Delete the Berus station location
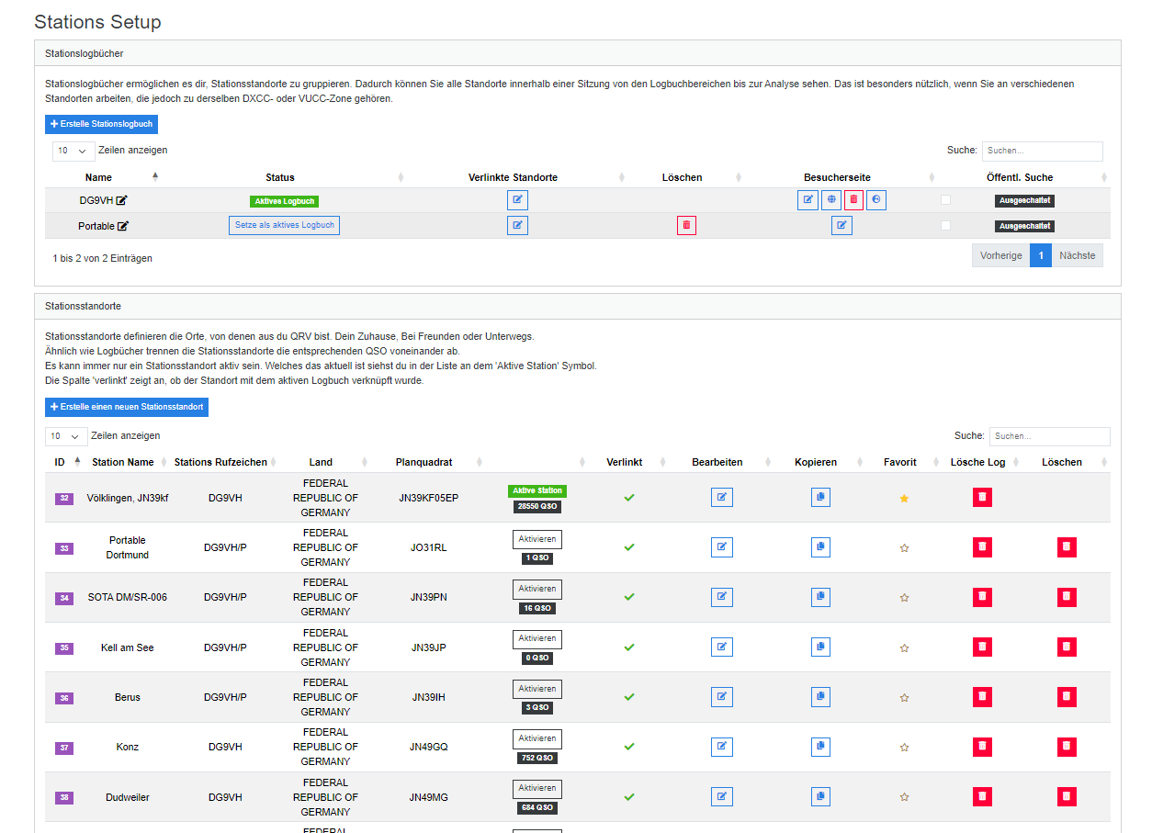This screenshot has height=833, width=1152. (x=1066, y=697)
